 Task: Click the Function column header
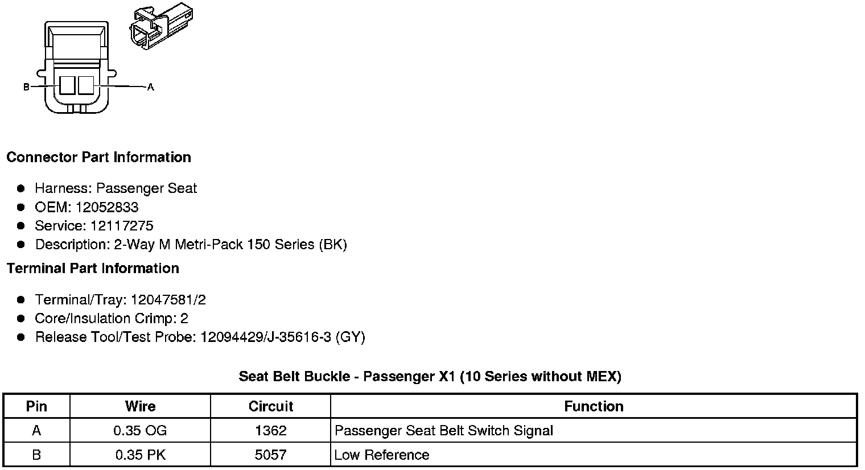click(x=594, y=406)
